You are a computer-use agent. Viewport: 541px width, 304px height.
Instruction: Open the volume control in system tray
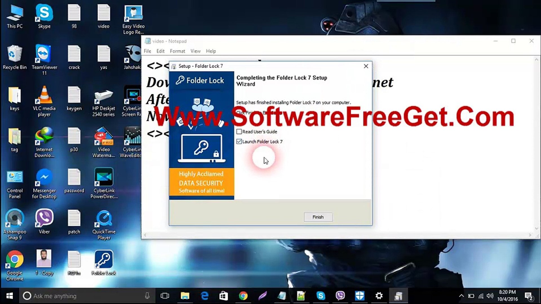tap(490, 296)
